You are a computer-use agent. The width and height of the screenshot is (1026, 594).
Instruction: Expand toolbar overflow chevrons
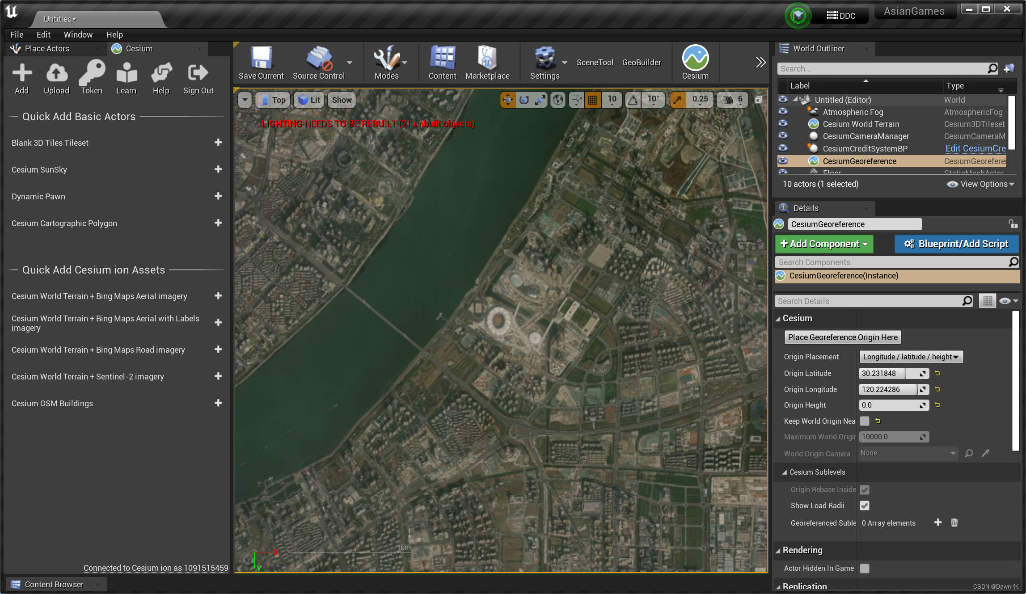760,63
